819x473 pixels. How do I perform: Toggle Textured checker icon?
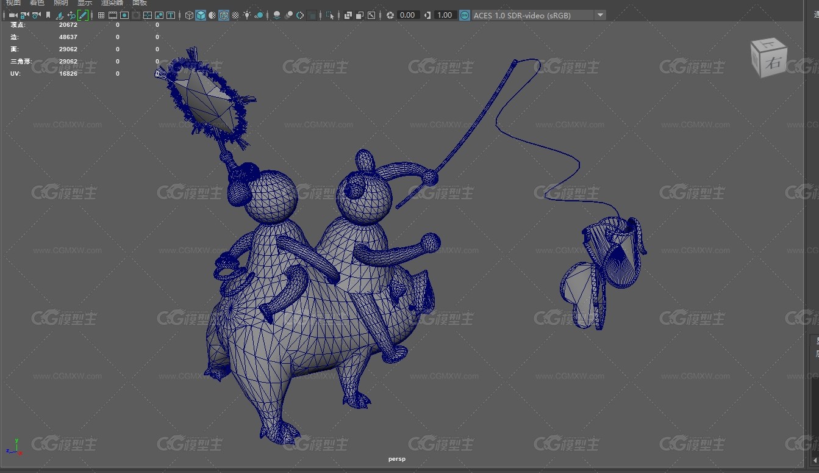pos(235,15)
